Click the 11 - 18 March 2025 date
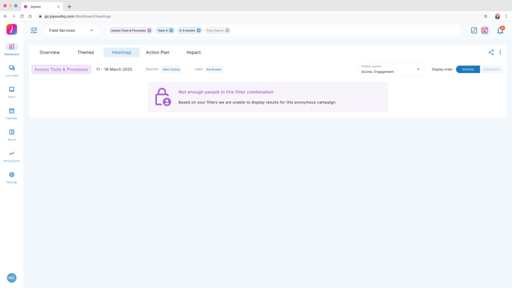512x288 pixels. point(114,69)
